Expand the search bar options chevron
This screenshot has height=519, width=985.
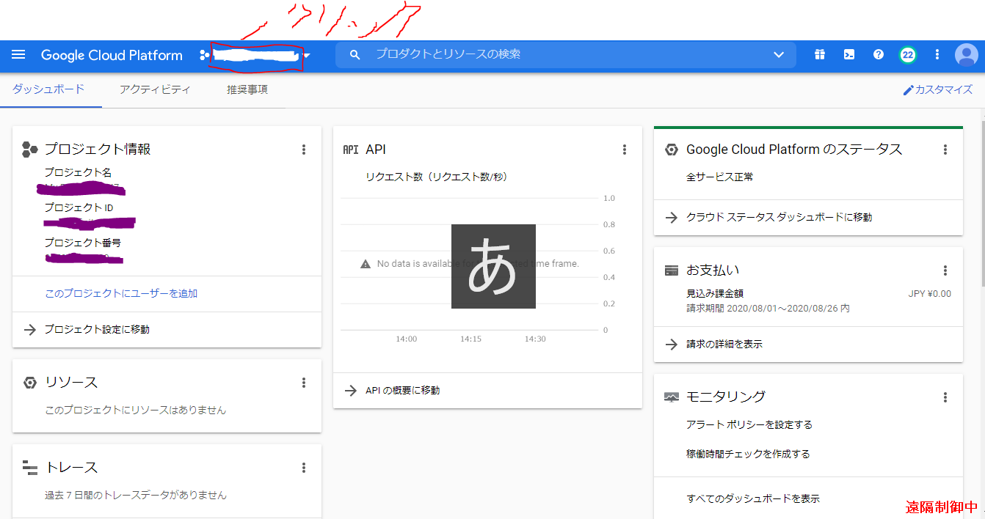tap(779, 54)
